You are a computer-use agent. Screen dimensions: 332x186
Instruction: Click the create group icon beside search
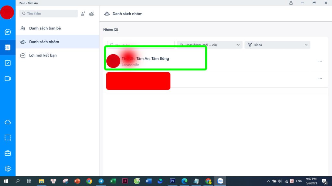(91, 14)
